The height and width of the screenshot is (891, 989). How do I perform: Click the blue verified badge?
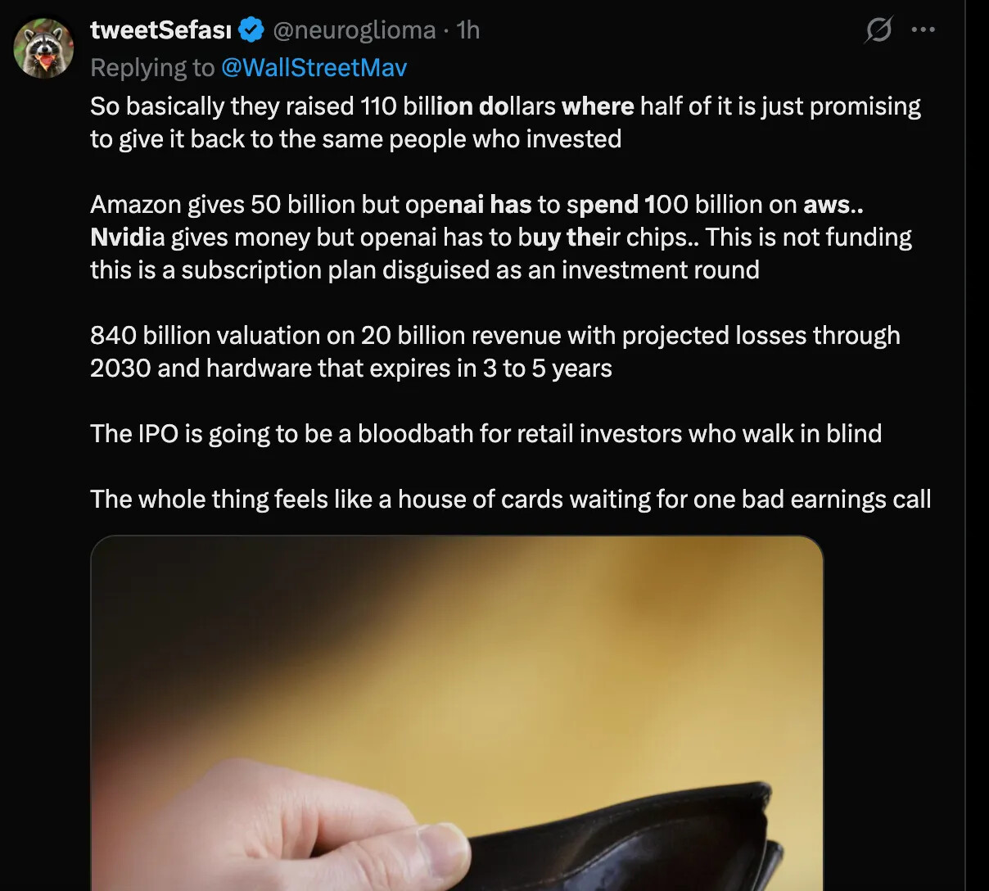point(251,30)
